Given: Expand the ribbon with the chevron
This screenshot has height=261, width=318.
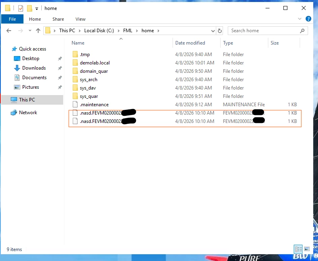Looking at the screenshot, I should click(300, 19).
